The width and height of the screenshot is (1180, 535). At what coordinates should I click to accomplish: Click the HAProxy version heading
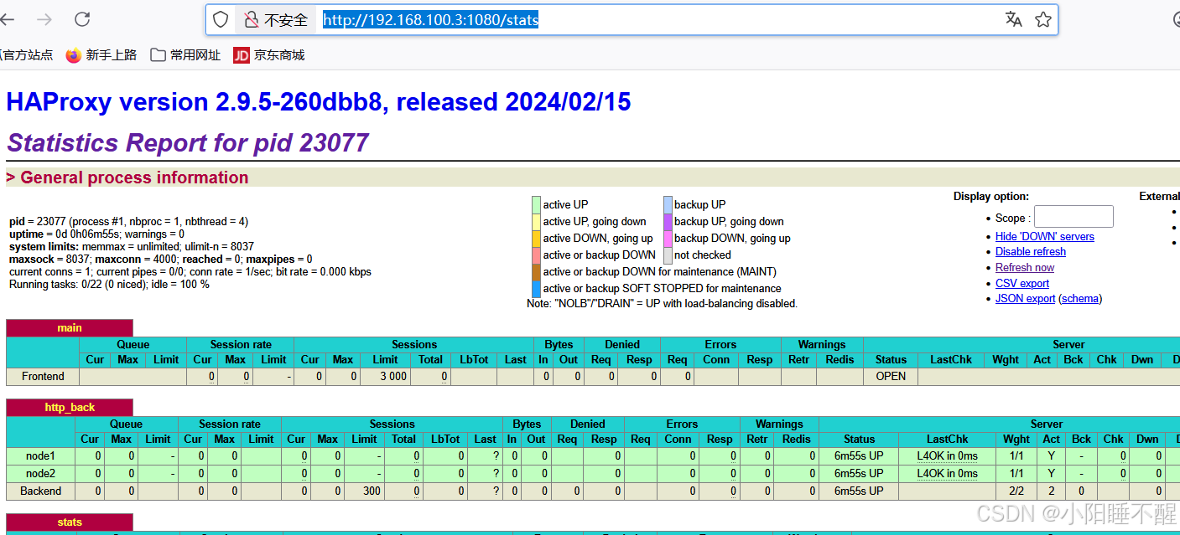[319, 102]
